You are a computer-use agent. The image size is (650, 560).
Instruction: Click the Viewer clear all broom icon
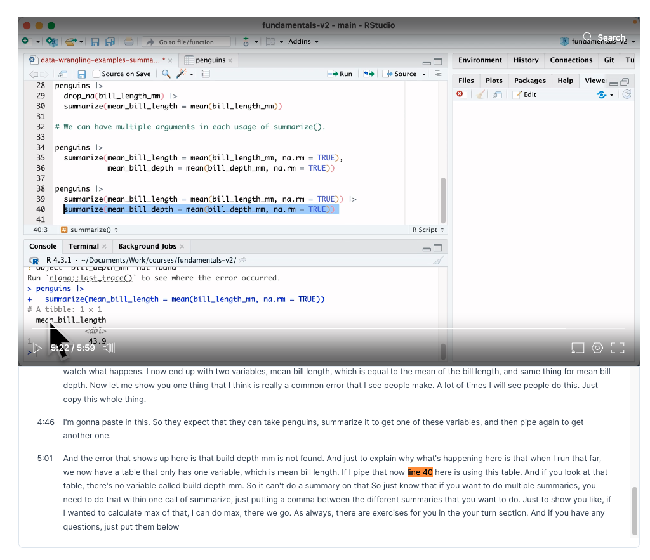[481, 94]
